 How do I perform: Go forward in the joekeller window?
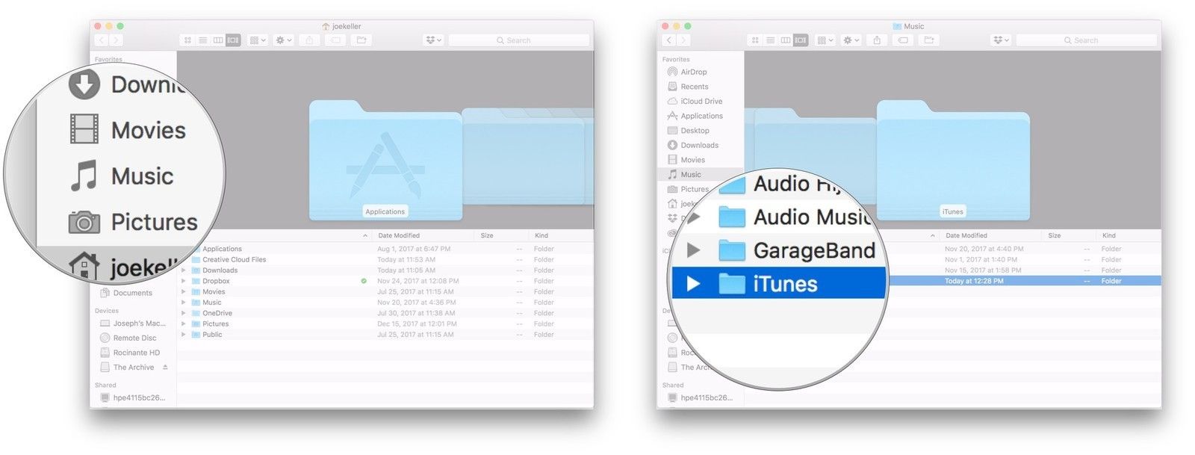coord(116,40)
